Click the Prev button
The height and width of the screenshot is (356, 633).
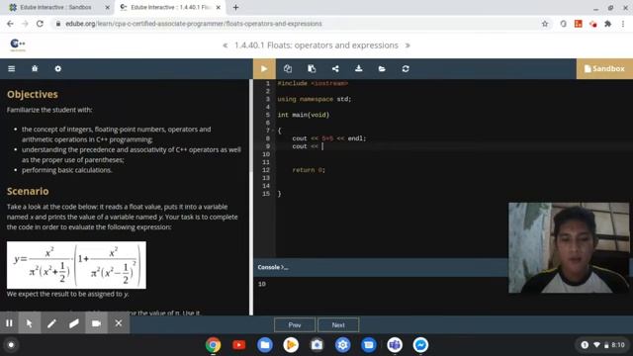pyautogui.click(x=295, y=325)
